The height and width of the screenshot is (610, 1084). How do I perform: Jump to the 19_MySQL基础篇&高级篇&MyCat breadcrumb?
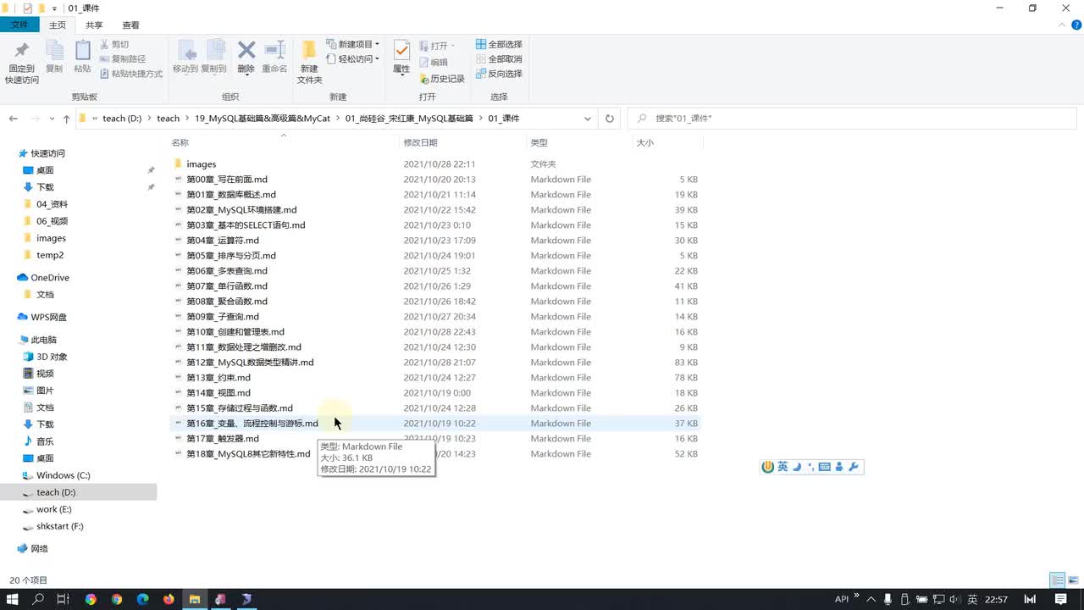(x=263, y=119)
